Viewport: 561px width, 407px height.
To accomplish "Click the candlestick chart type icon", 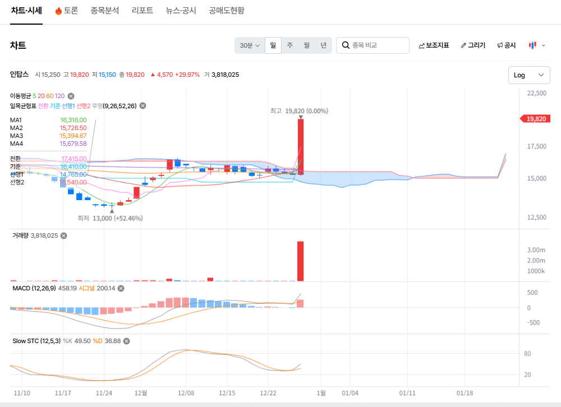I will tap(532, 45).
